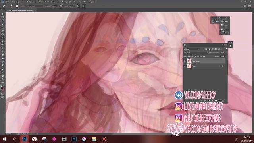Select the Lasso tool

(2, 21)
